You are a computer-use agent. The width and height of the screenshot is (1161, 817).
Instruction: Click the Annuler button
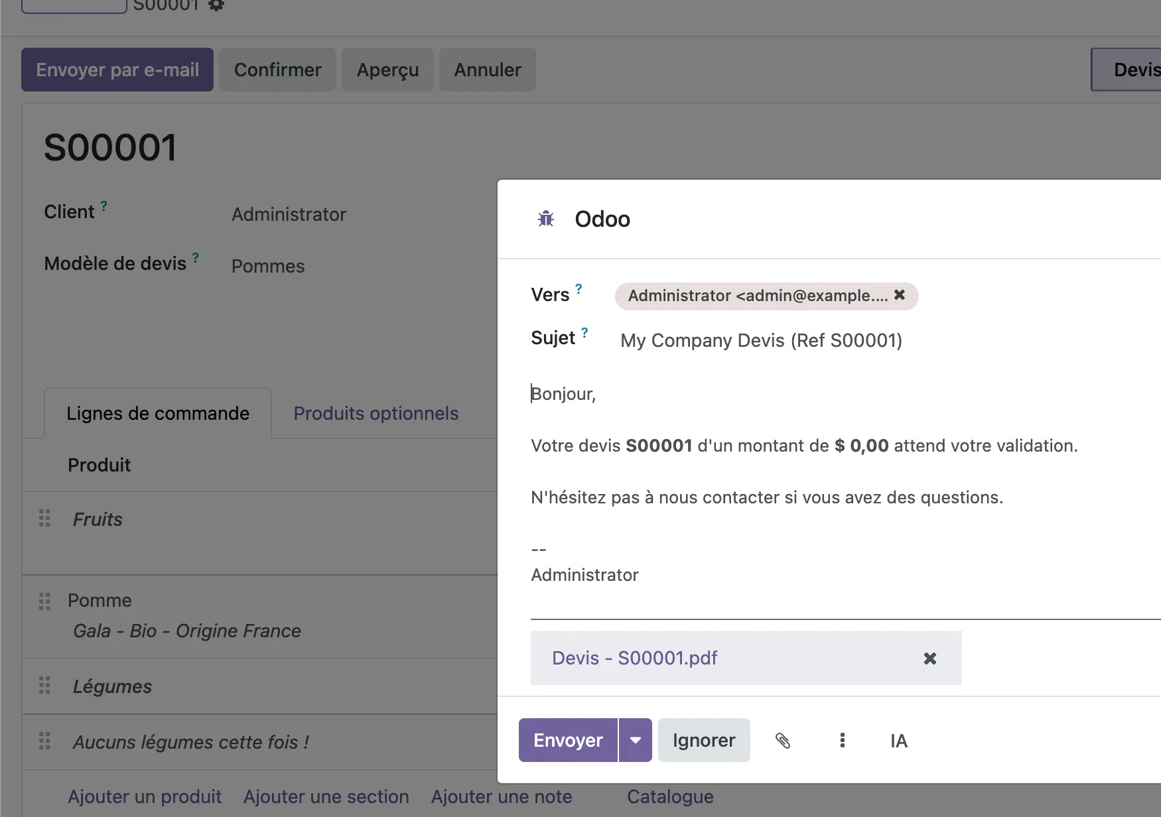coord(488,70)
